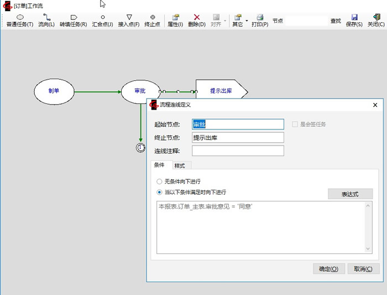Image resolution: width=387 pixels, height=295 pixels.
Task: Click the 制单 node in the workflow
Action: point(54,91)
